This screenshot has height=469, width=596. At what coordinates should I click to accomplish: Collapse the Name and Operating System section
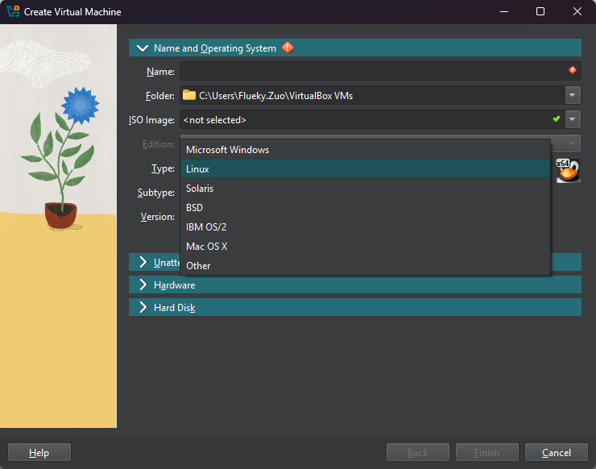(143, 48)
